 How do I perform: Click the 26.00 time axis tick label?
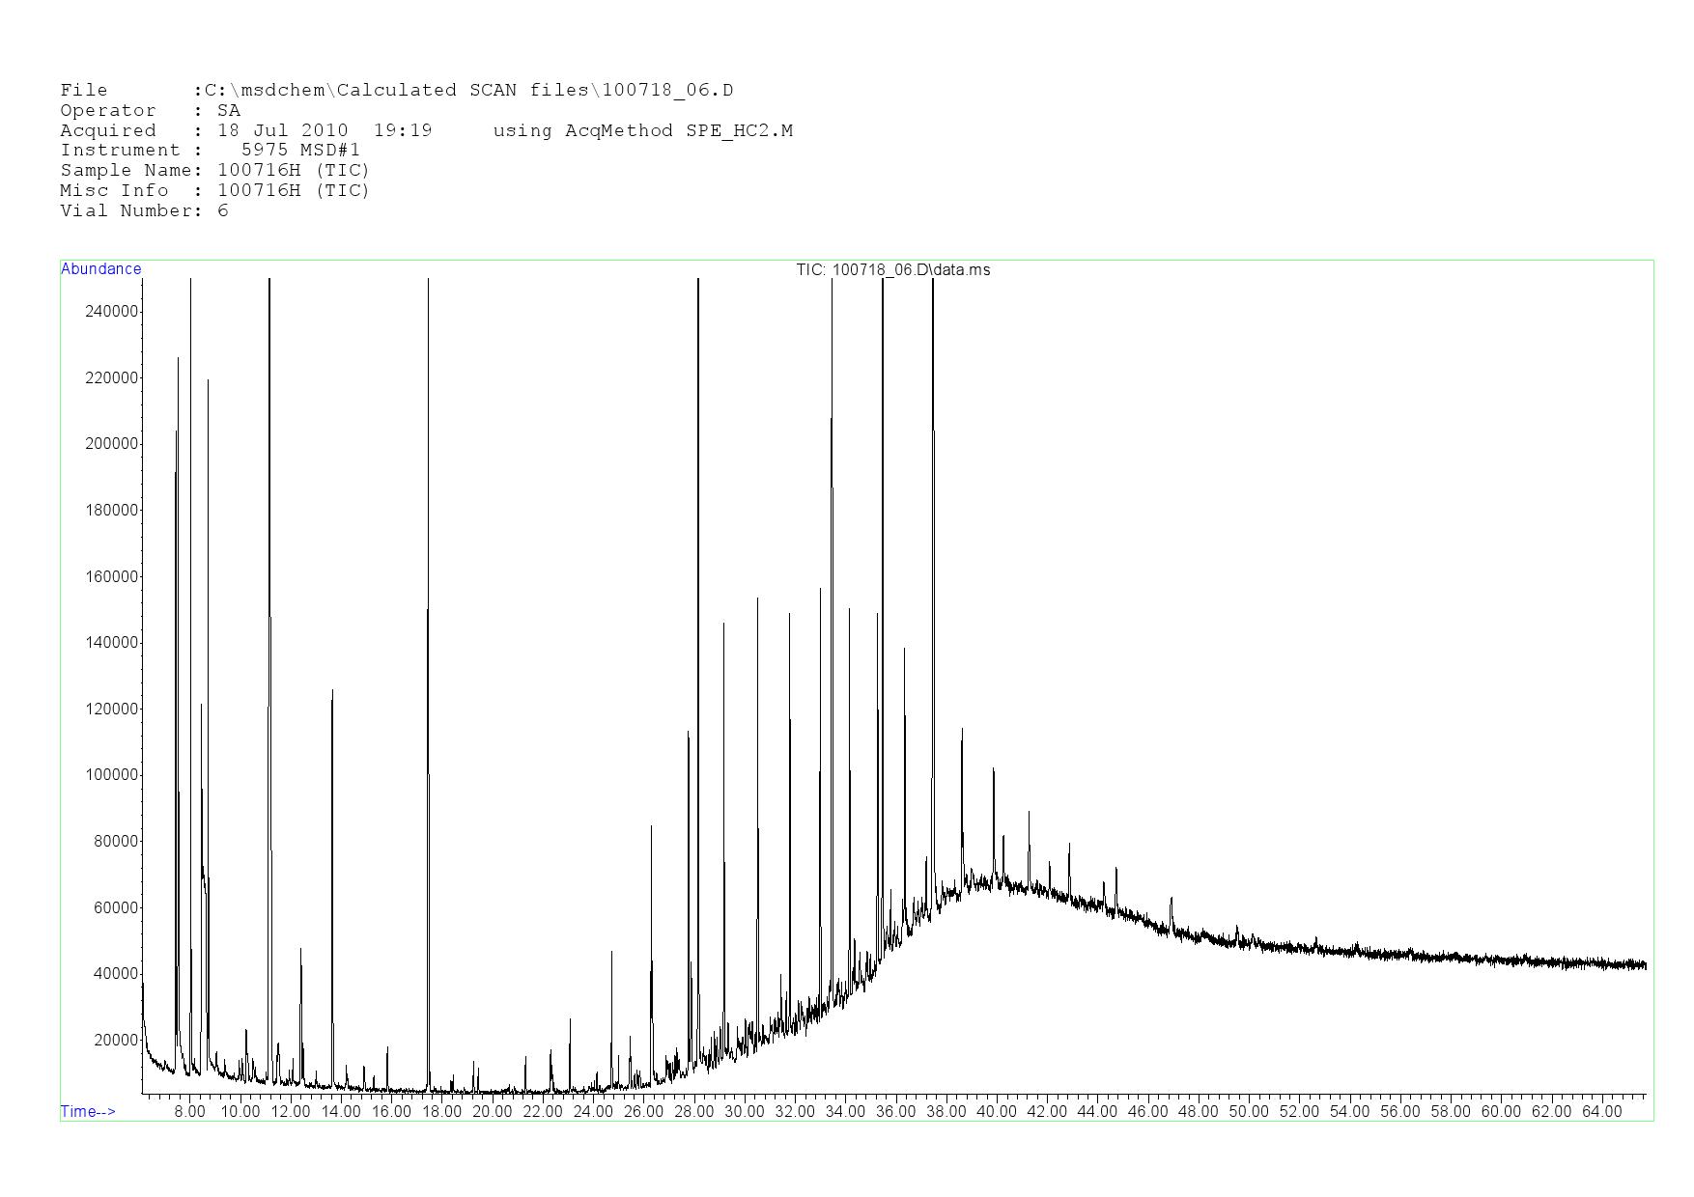click(643, 1112)
